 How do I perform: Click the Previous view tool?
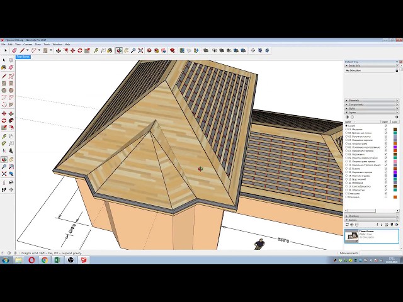[11, 174]
